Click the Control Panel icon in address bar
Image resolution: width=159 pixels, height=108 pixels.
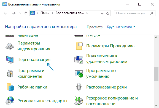coord(33,13)
